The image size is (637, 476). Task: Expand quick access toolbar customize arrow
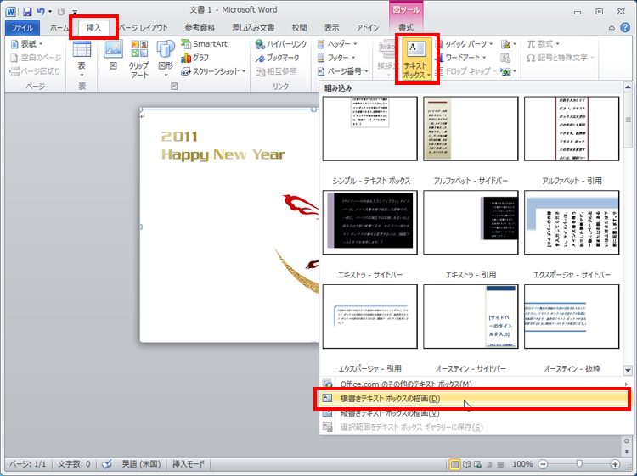pyautogui.click(x=75, y=12)
